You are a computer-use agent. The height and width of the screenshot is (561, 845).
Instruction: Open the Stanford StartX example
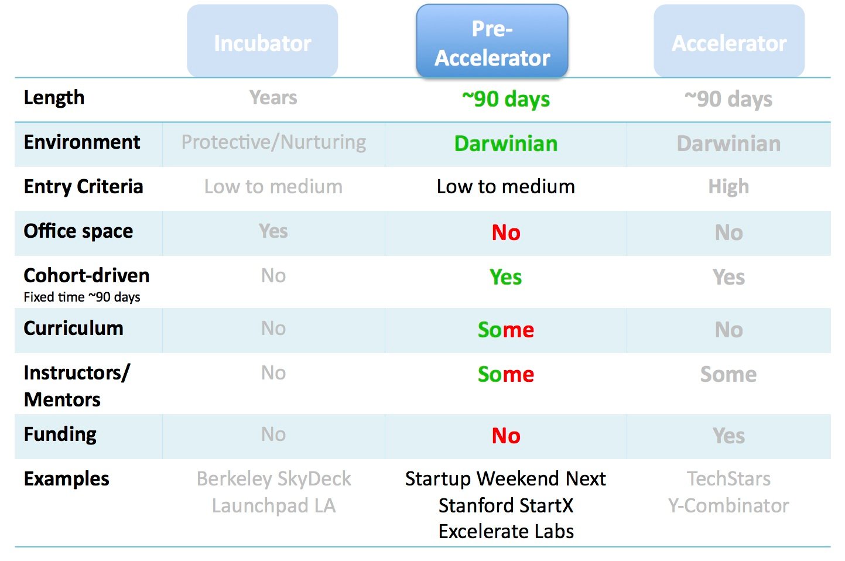[505, 505]
